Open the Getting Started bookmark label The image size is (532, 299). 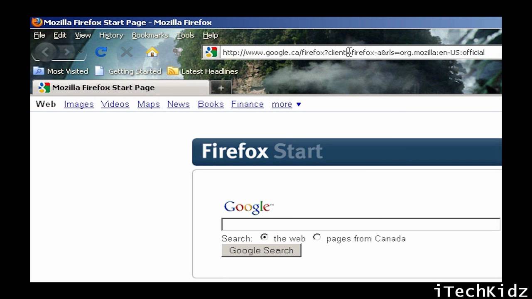point(135,71)
